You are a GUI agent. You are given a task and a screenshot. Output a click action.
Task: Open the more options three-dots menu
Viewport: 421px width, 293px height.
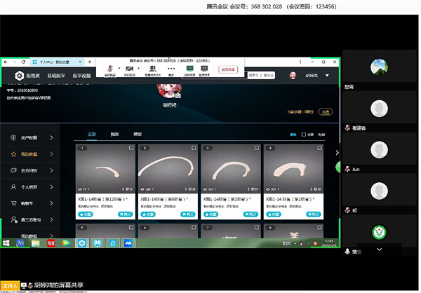pos(171,69)
